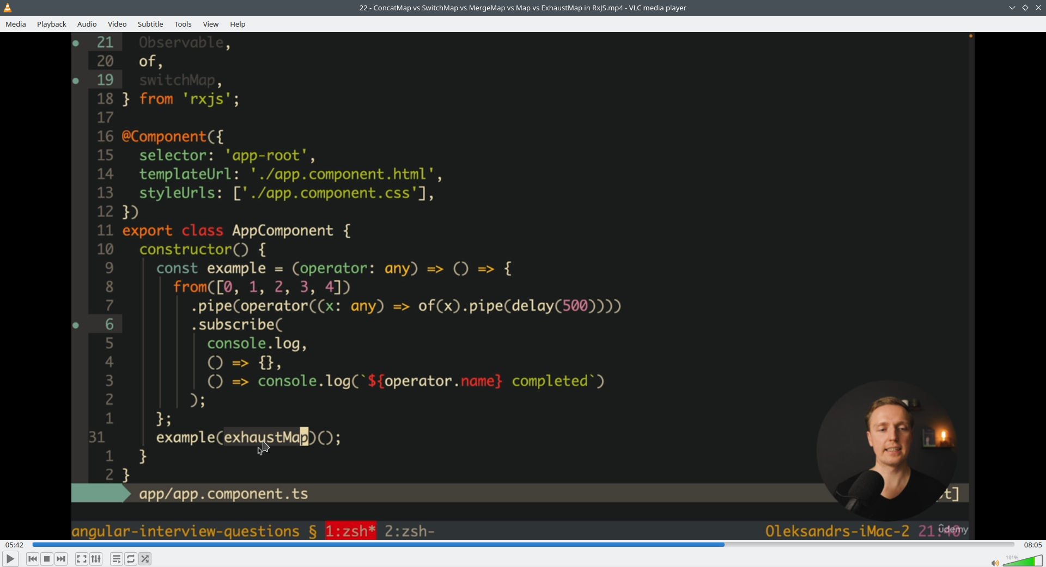The image size is (1046, 567).
Task: Click the '${operator.name} completed' template string
Action: 478,381
